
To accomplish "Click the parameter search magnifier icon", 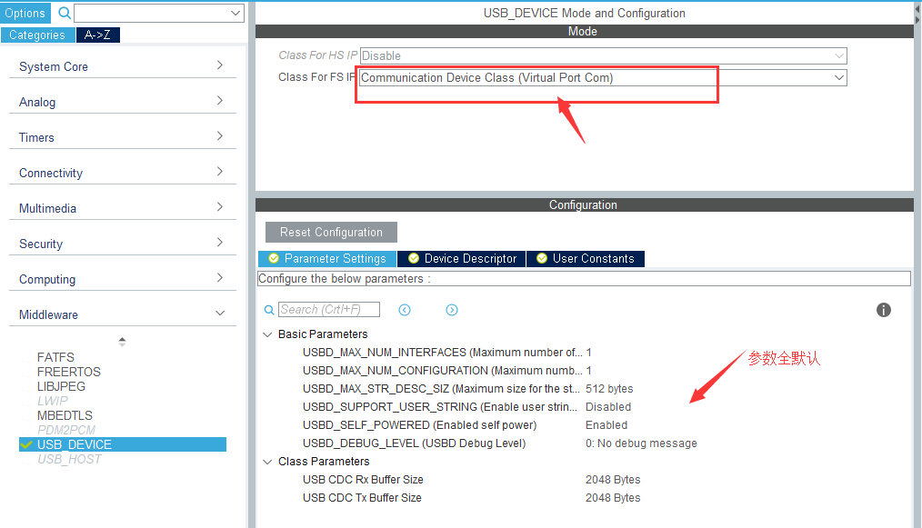I will (x=269, y=310).
